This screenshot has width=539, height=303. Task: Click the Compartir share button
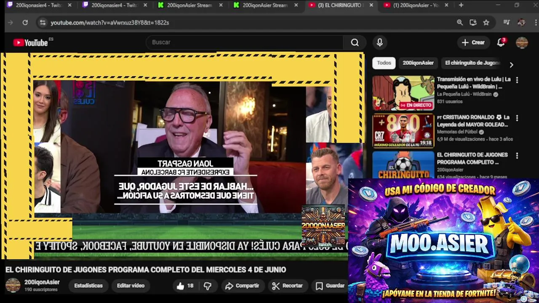[x=242, y=286]
